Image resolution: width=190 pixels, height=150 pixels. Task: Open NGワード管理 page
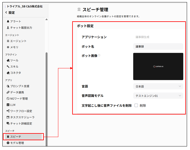tap(19, 99)
